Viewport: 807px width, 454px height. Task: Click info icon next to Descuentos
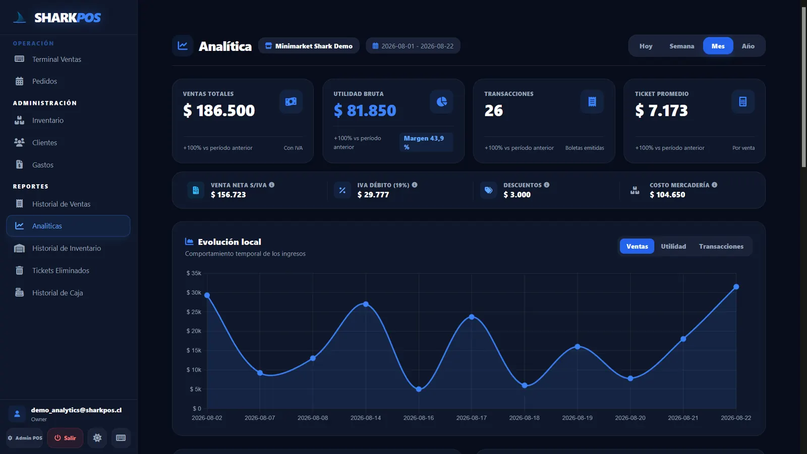tap(547, 185)
